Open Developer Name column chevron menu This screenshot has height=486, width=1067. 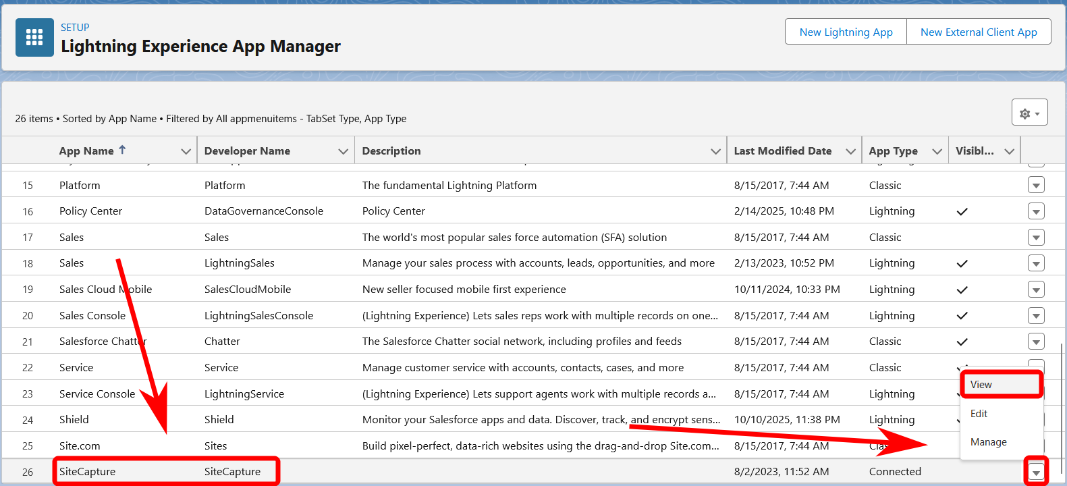(x=343, y=151)
